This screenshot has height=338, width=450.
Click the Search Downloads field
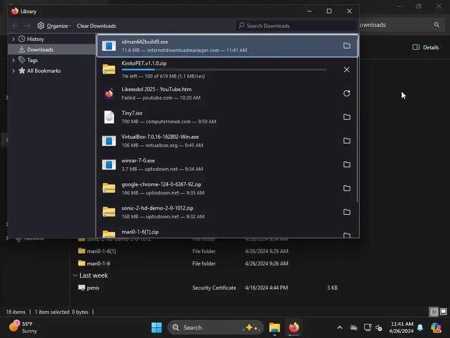tap(296, 26)
